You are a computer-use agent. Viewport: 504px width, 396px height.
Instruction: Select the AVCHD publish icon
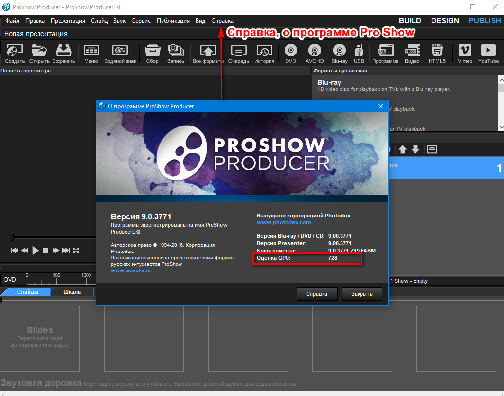point(315,54)
